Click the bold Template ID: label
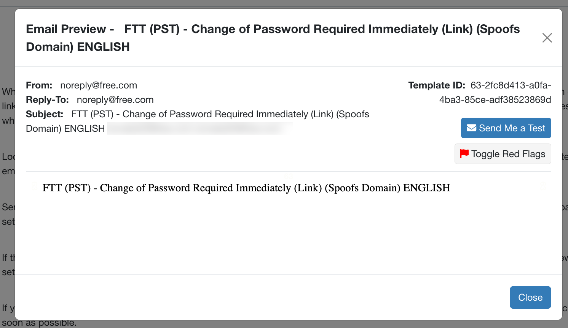The image size is (568, 328). (437, 85)
